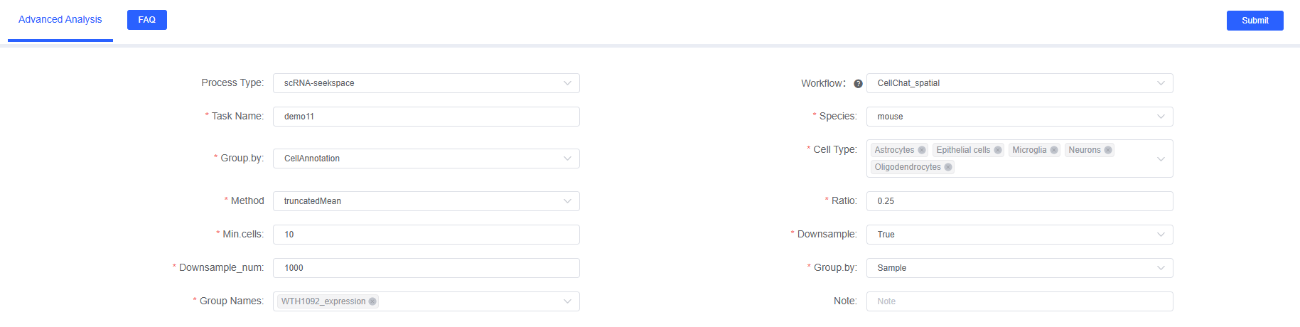The image size is (1300, 327).
Task: Expand the Method dropdown showing truncatedMean
Action: [426, 201]
